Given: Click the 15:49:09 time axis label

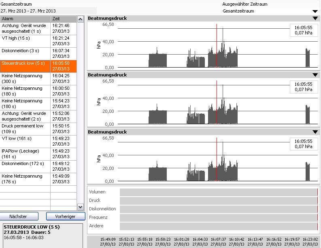Looking at the screenshot, I should pos(108,242).
